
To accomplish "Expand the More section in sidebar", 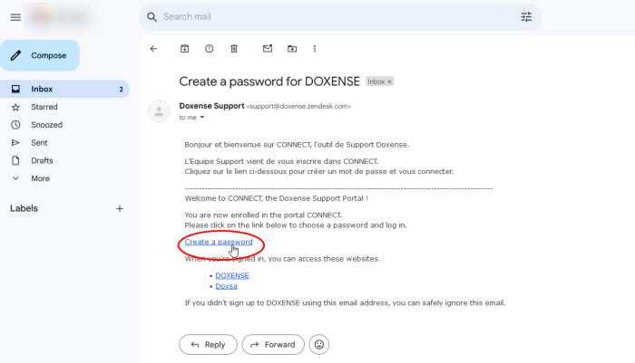I will point(40,178).
